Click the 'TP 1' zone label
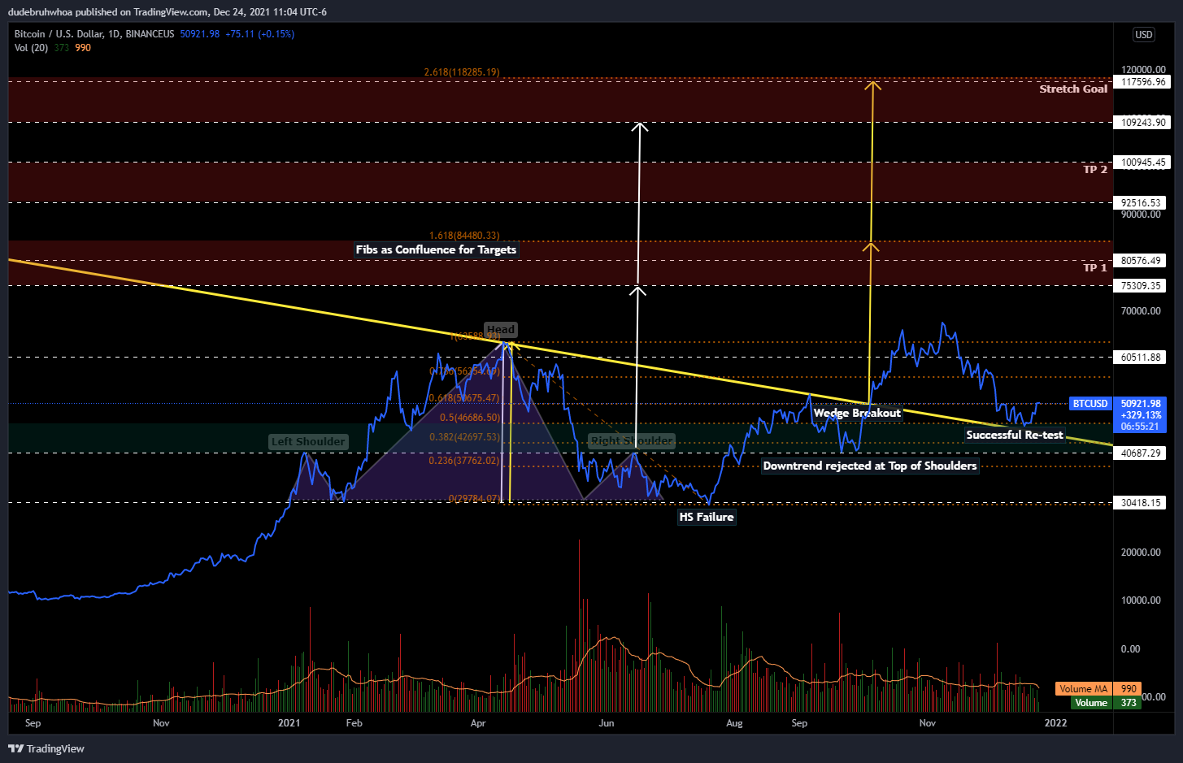Viewport: 1183px width, 763px height. tap(1095, 268)
